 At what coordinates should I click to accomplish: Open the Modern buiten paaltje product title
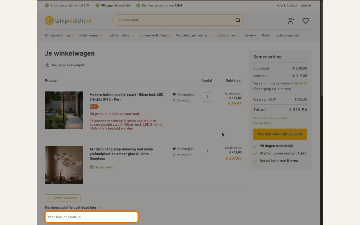[x=127, y=97]
